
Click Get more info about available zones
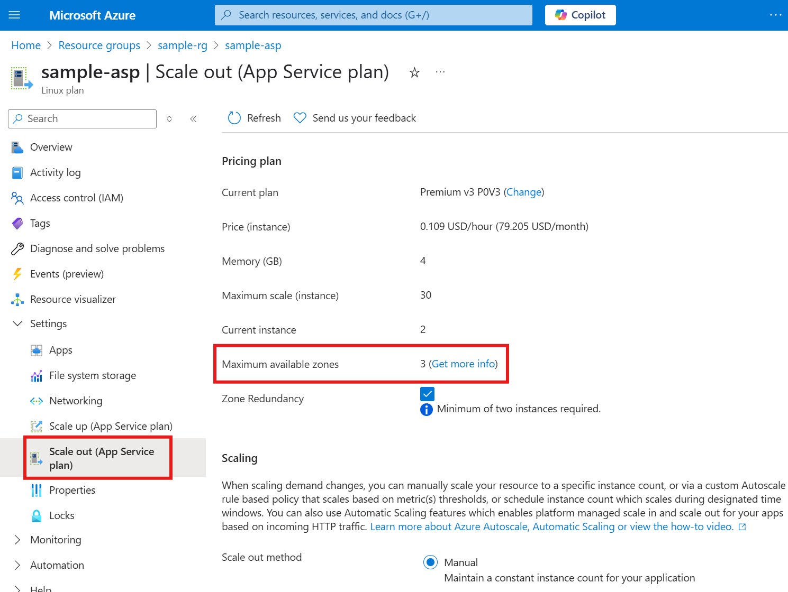point(463,364)
